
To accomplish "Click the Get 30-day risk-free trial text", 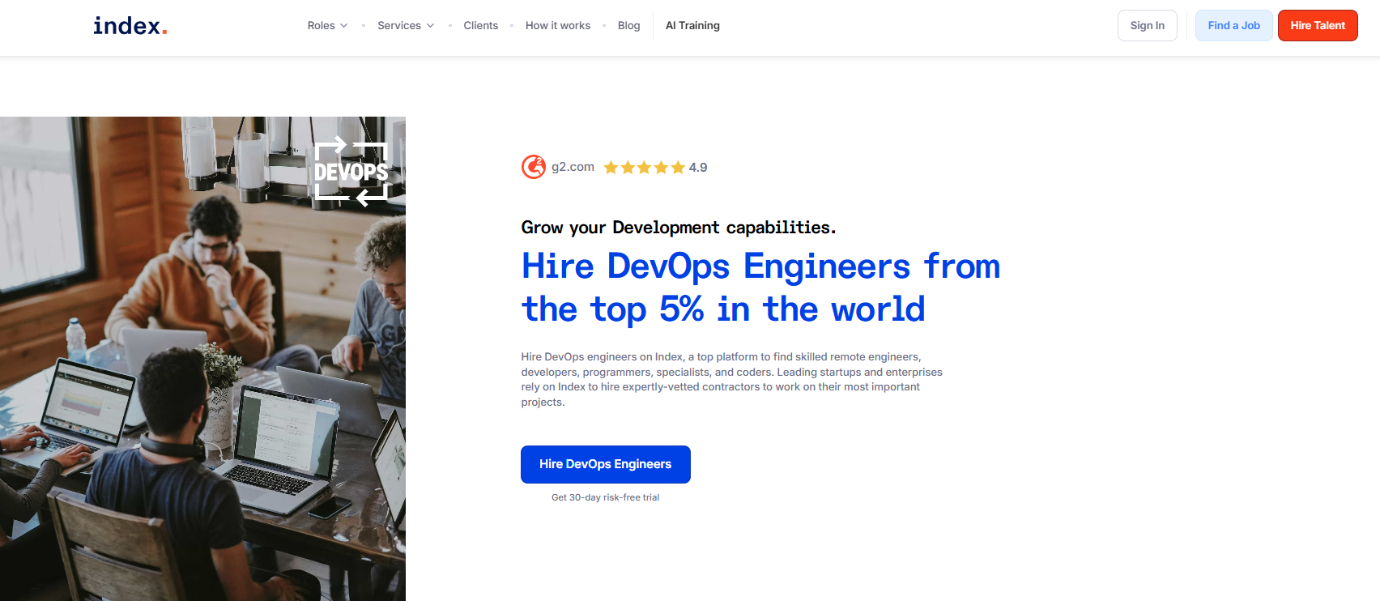I will point(605,497).
